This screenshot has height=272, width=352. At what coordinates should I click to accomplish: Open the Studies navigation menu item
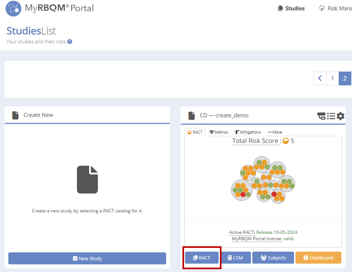click(x=291, y=8)
